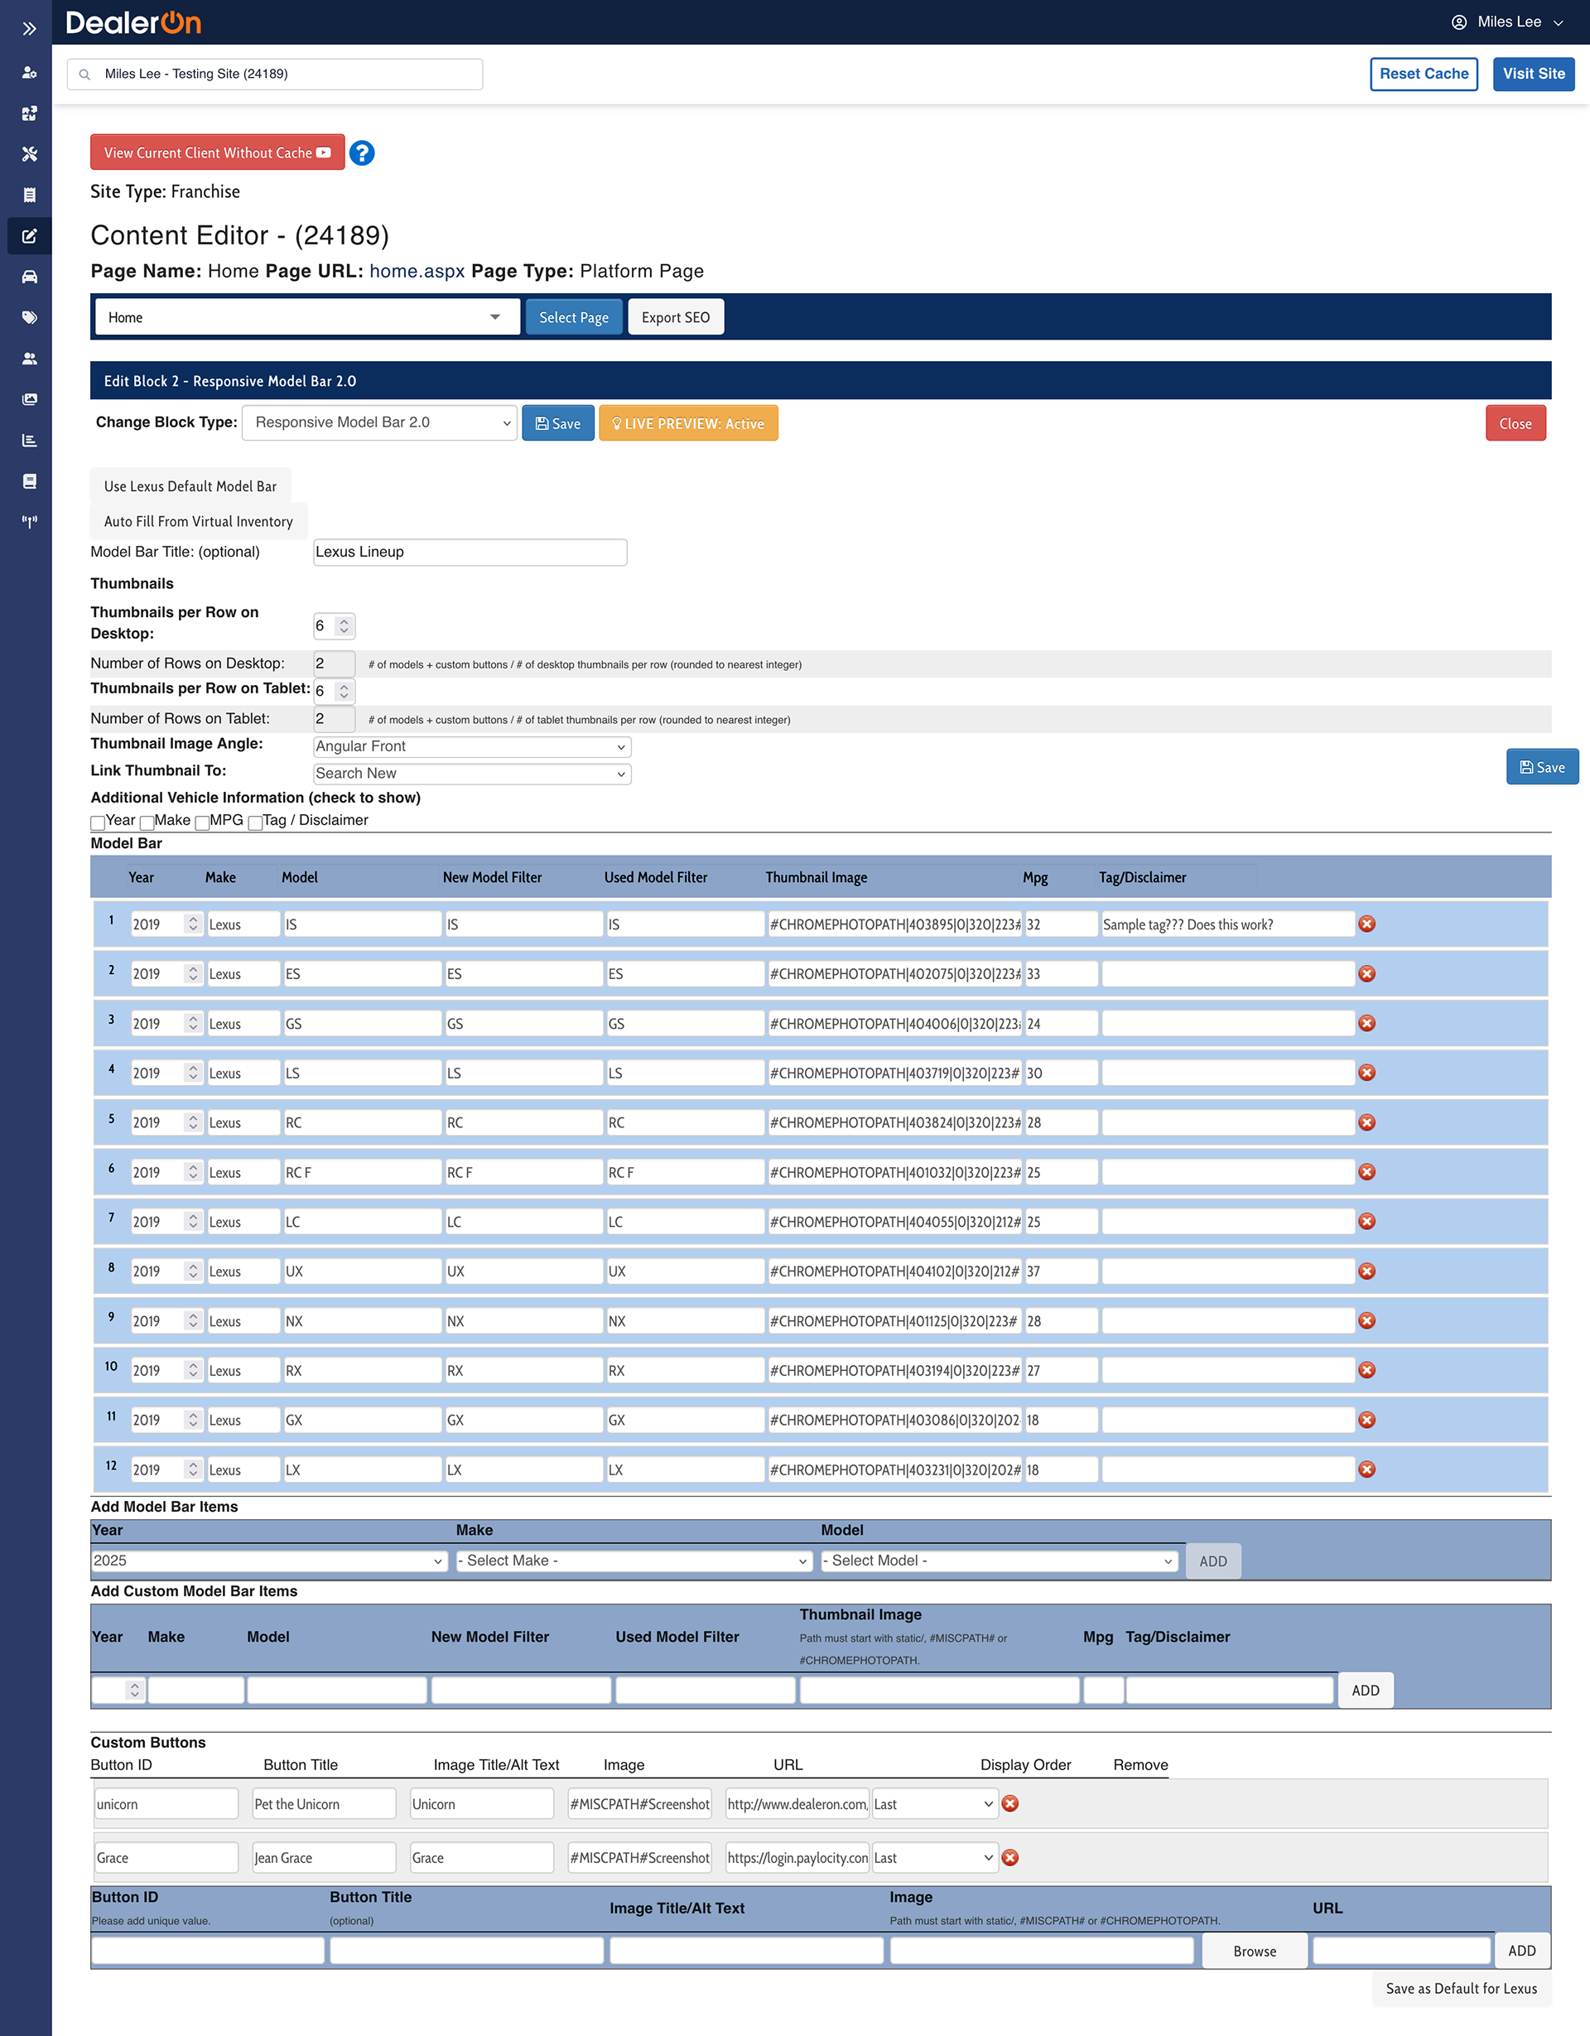Click View Current Client Without Cache
Screen dimensions: 1590x2036
tap(217, 153)
